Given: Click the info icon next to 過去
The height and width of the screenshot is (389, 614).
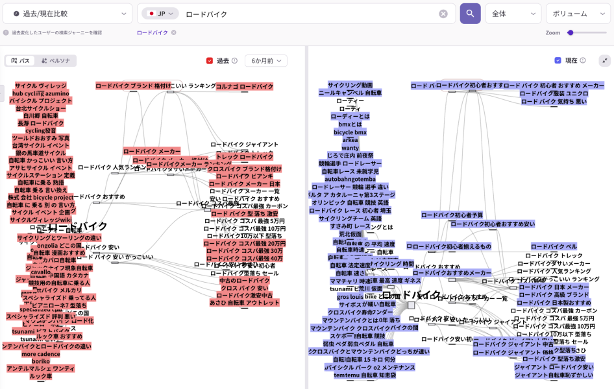Looking at the screenshot, I should (x=236, y=61).
